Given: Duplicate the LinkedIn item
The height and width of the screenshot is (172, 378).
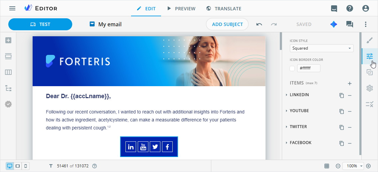Looking at the screenshot, I should [x=341, y=95].
